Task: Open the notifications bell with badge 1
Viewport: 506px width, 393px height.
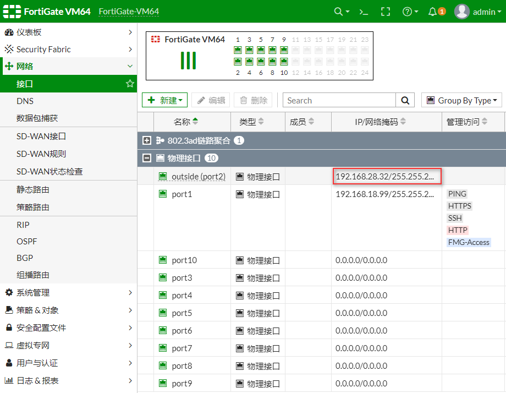Action: pos(432,11)
